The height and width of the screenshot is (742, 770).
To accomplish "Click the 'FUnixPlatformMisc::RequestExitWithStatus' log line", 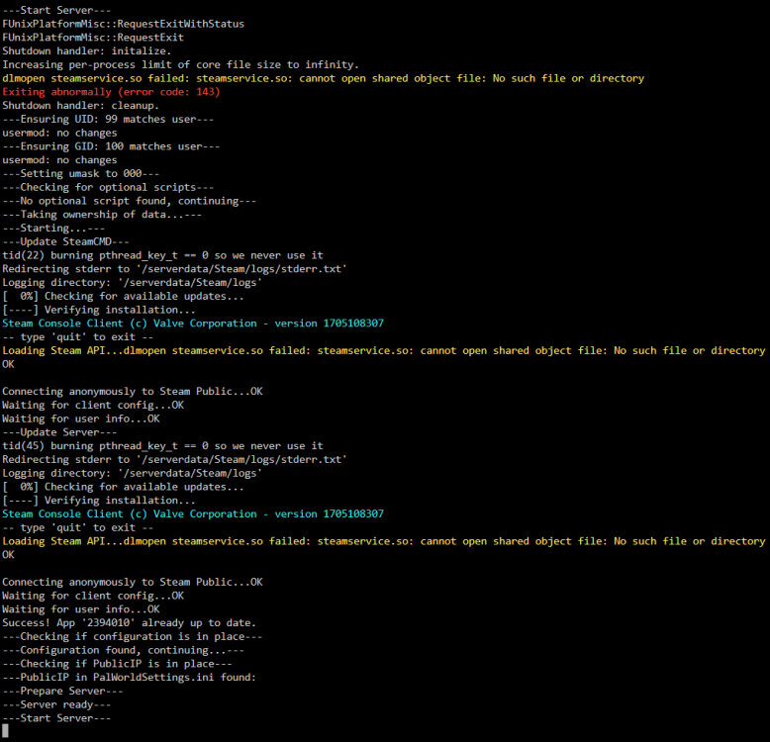I will [x=124, y=24].
